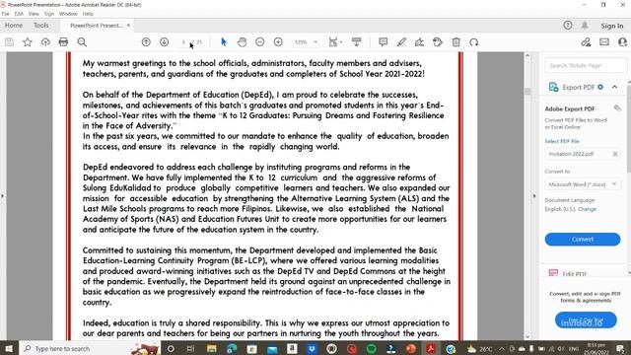The image size is (631, 355).
Task: Zoom in with the plus icon
Action: coord(278,41)
